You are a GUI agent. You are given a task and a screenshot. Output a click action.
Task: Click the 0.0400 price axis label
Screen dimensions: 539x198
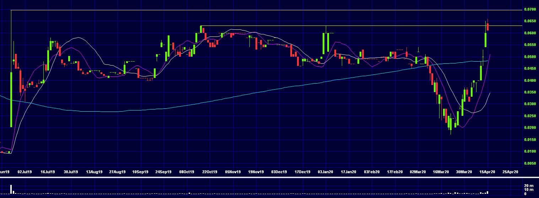pyautogui.click(x=529, y=80)
